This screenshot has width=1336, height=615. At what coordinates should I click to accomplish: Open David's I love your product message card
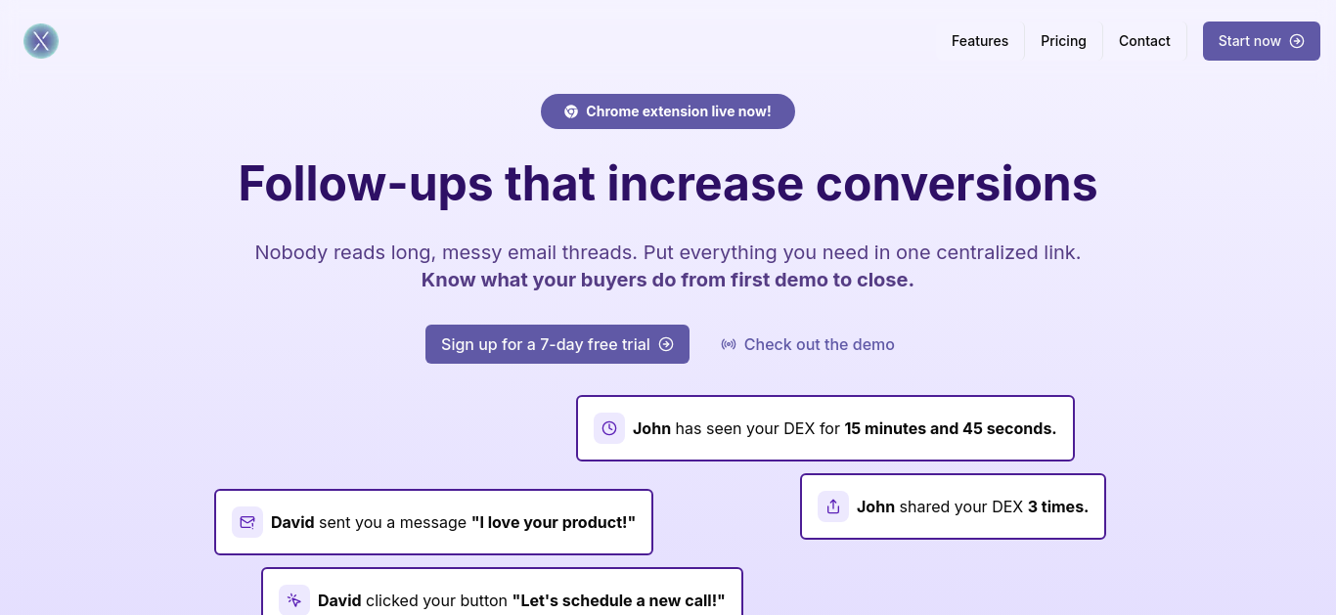433,522
